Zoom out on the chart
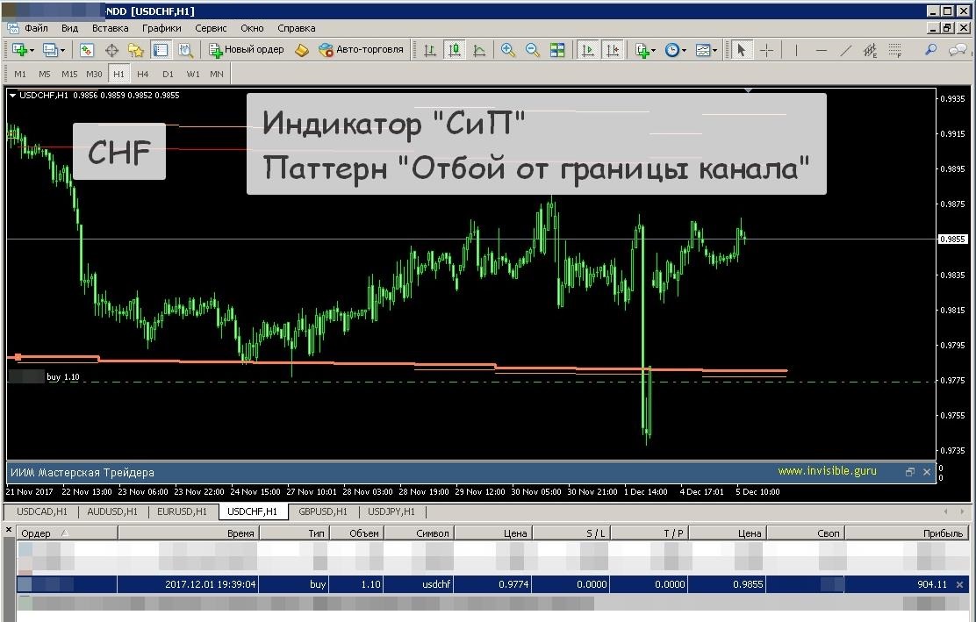 pos(532,50)
